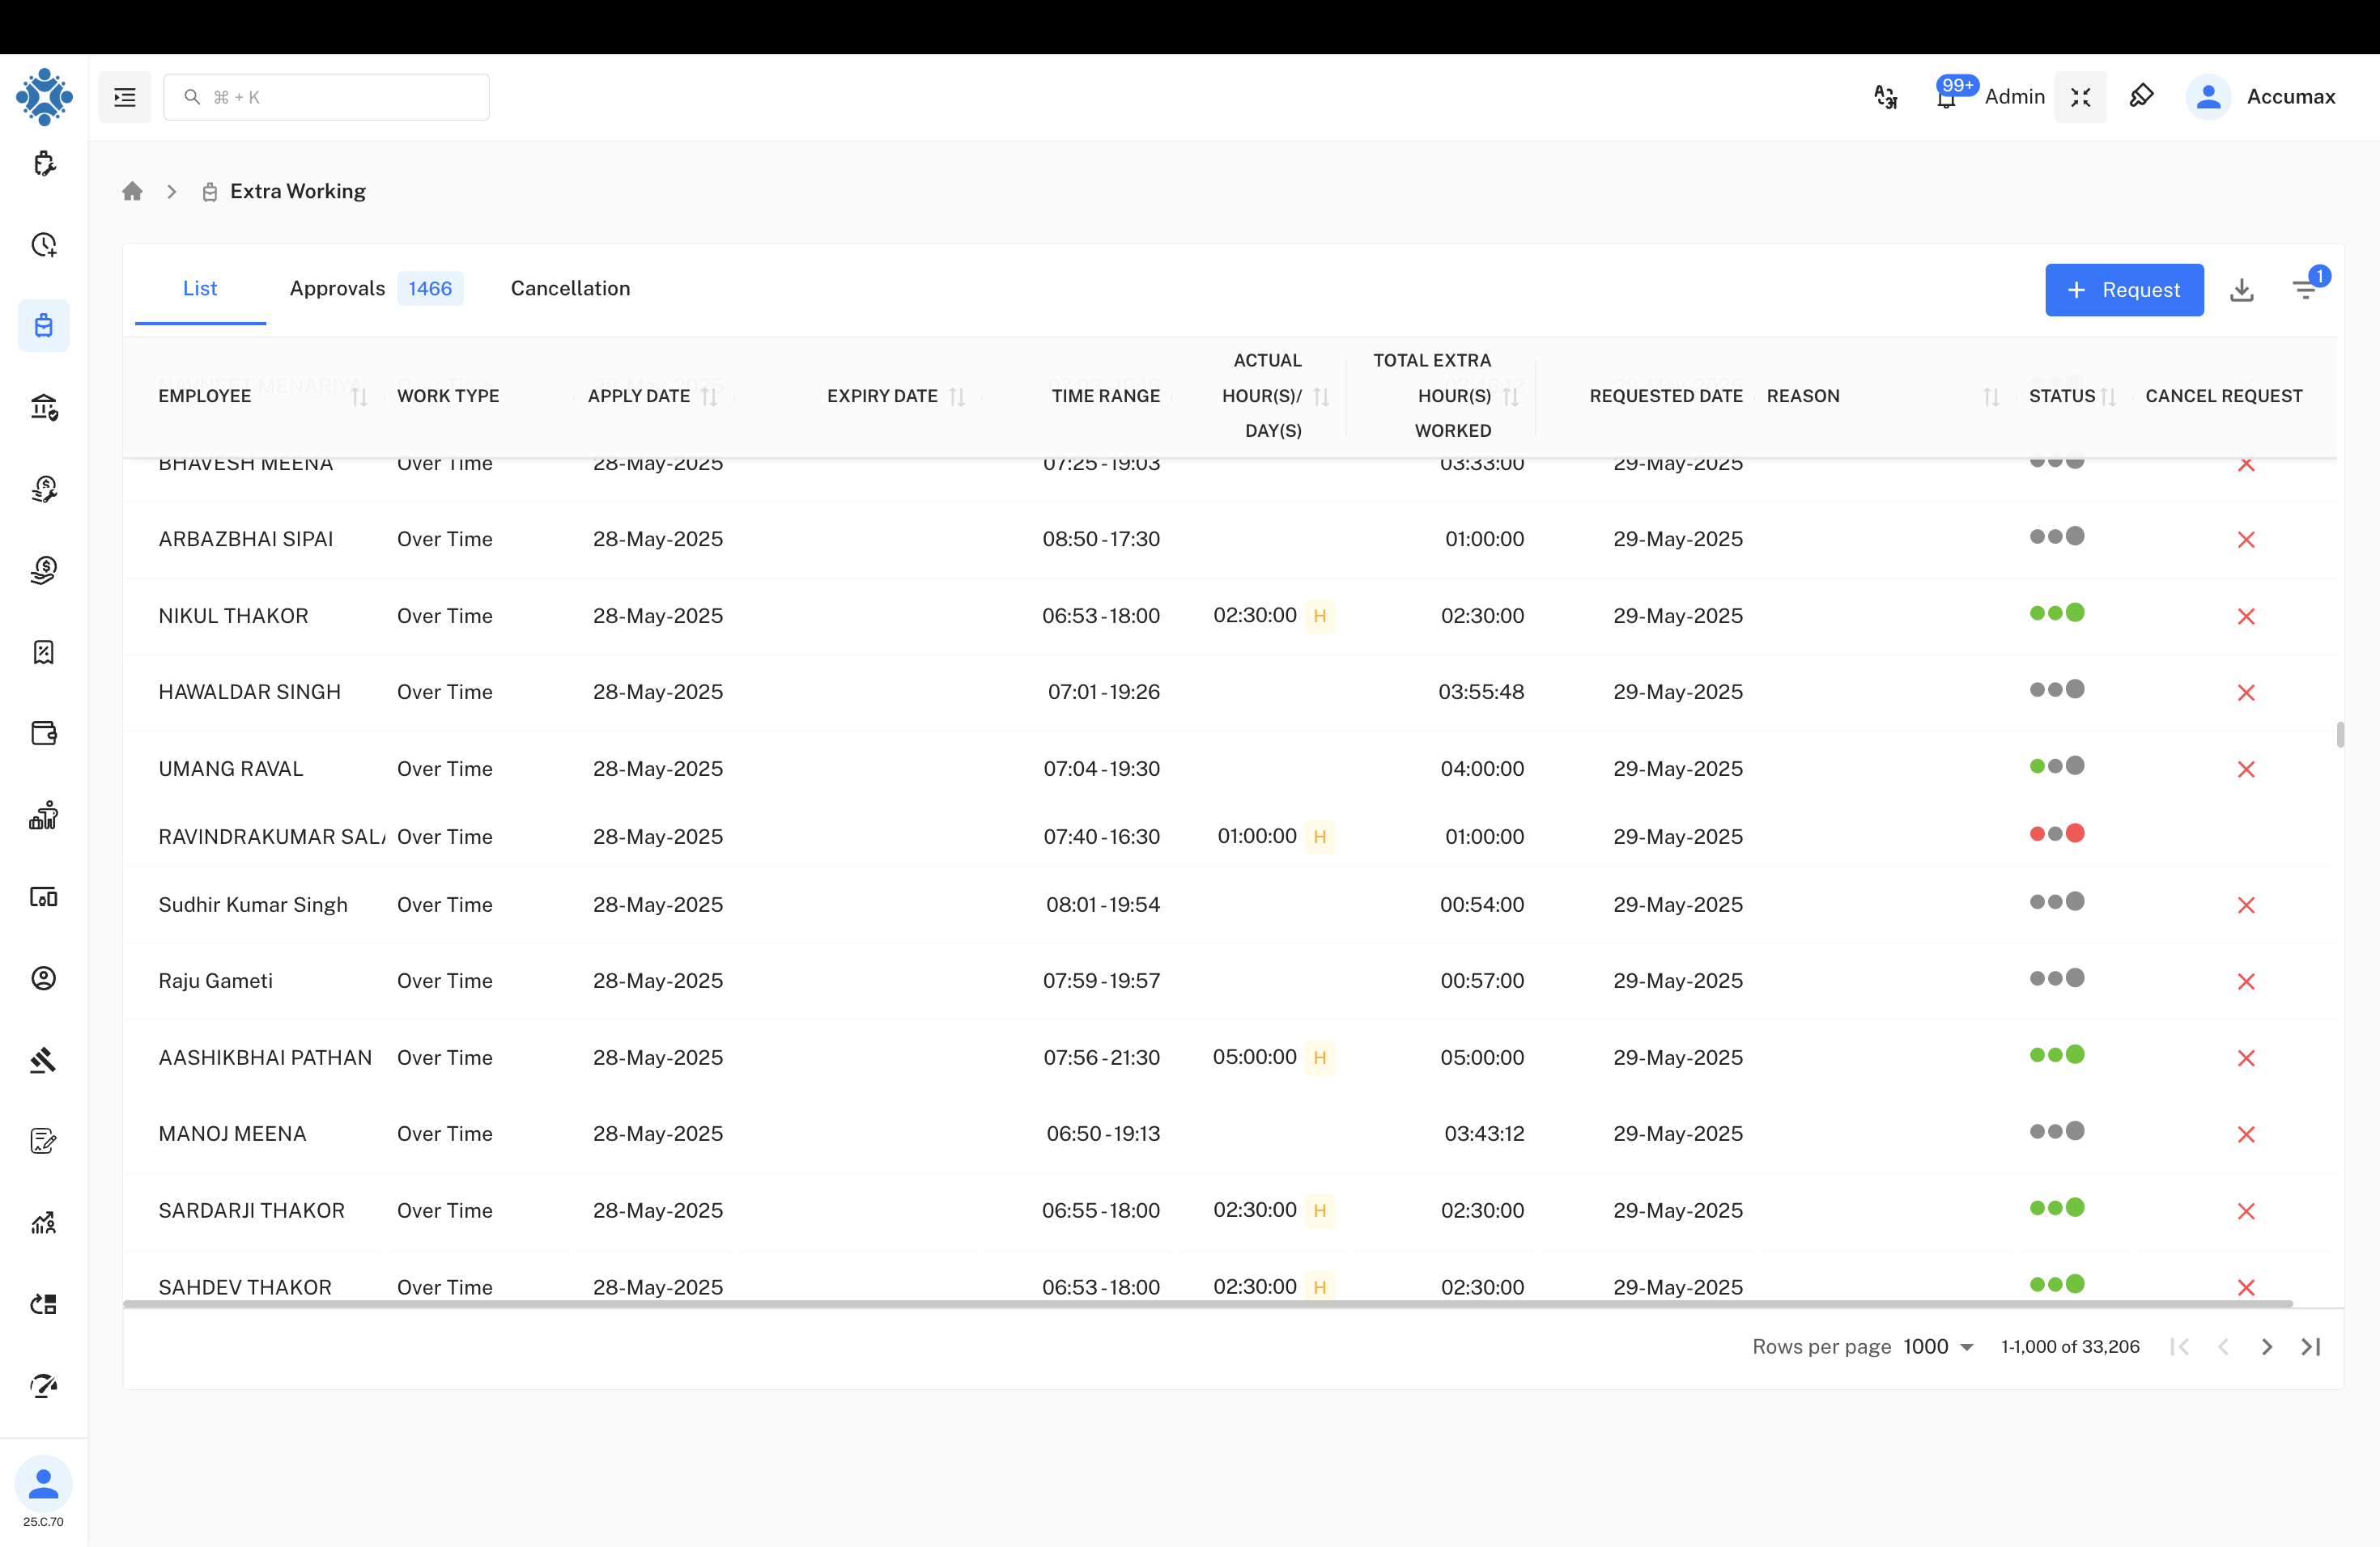Toggle the sidebar menu collapse icon
2380x1547 pixels.
pos(125,97)
